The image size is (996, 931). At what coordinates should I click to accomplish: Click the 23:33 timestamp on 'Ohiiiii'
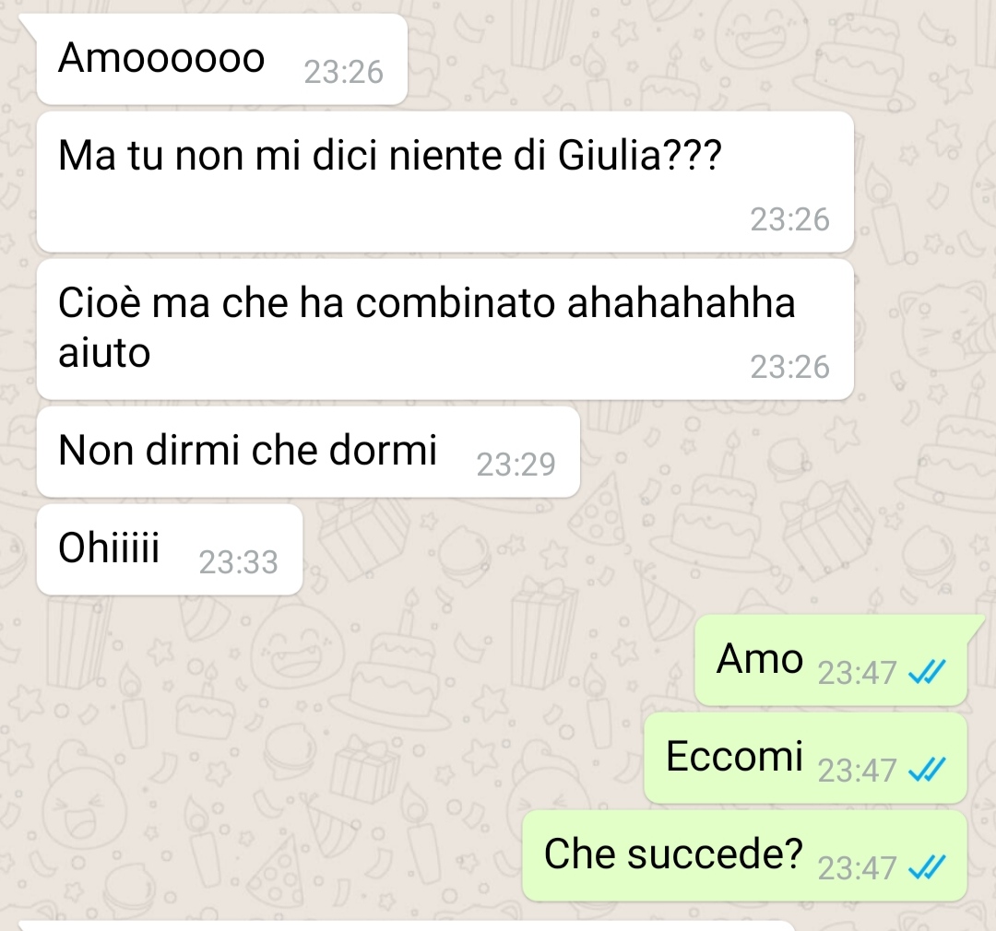coord(238,562)
